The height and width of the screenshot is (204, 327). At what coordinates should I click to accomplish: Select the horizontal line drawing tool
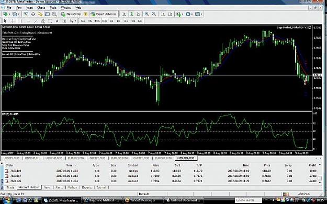29,21
